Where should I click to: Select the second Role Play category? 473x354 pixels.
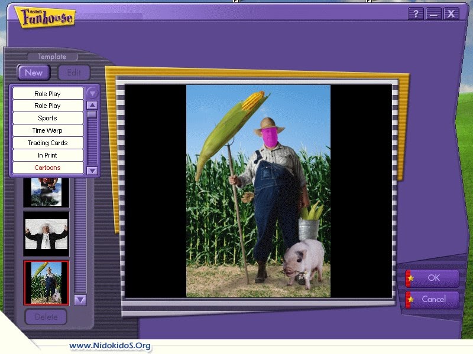tap(48, 106)
